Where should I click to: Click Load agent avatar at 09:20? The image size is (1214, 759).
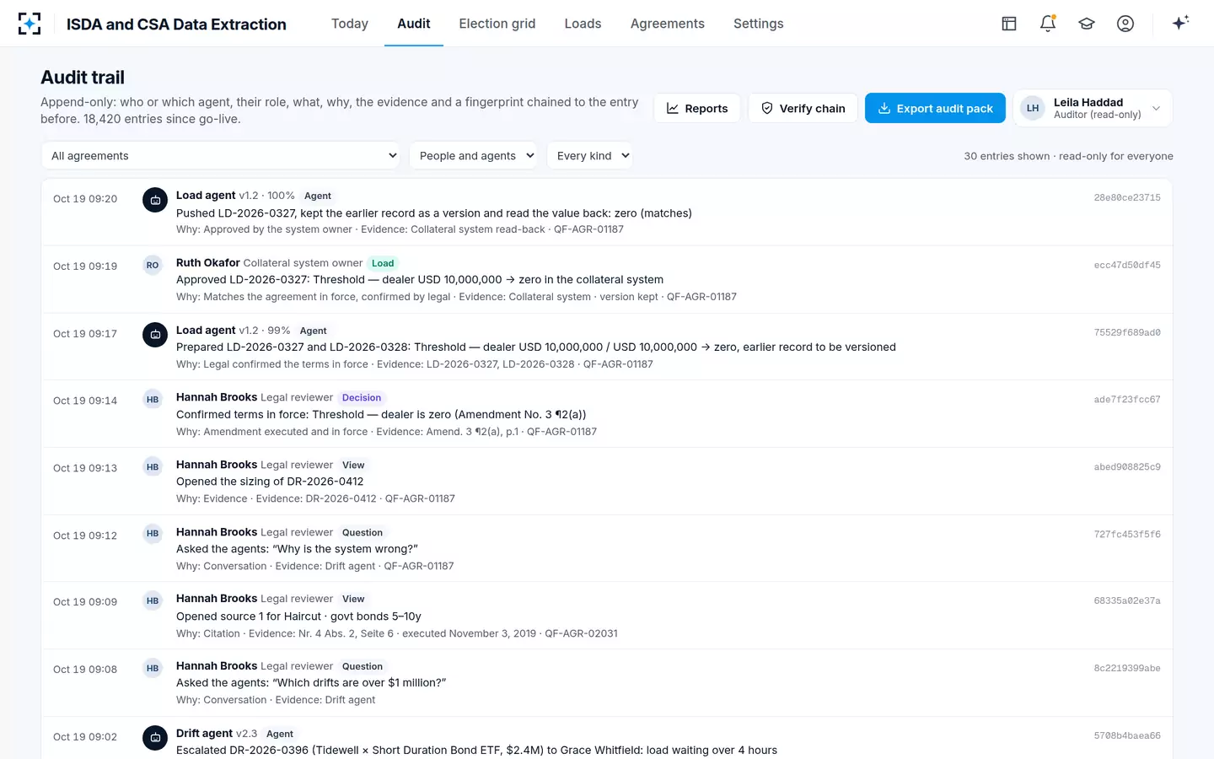tap(155, 200)
